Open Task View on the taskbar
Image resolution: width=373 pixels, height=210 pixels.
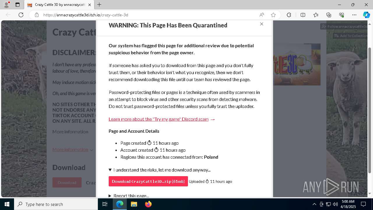tap(105, 204)
